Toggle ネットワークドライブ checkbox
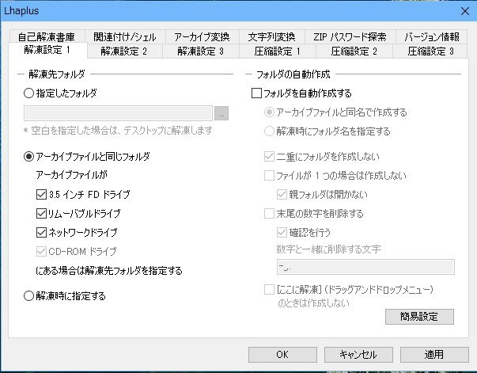Screen dimensions: 477x373 pos(41,232)
